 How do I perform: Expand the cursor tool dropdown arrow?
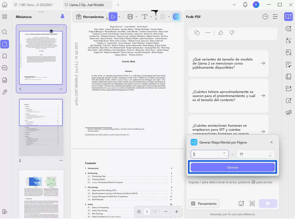(119, 17)
